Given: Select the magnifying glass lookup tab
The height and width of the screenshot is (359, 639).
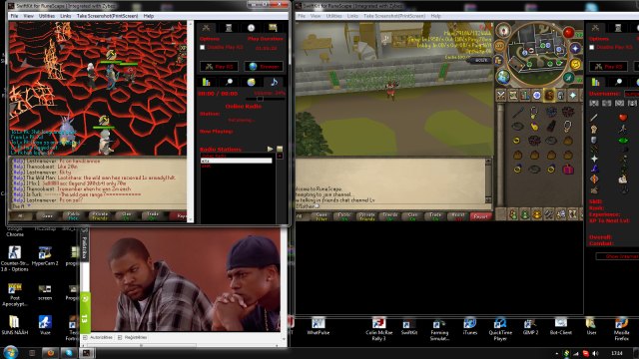Looking at the screenshot, I should pos(229,82).
